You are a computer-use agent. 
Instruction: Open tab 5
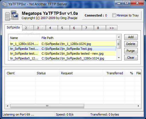coord(64,28)
